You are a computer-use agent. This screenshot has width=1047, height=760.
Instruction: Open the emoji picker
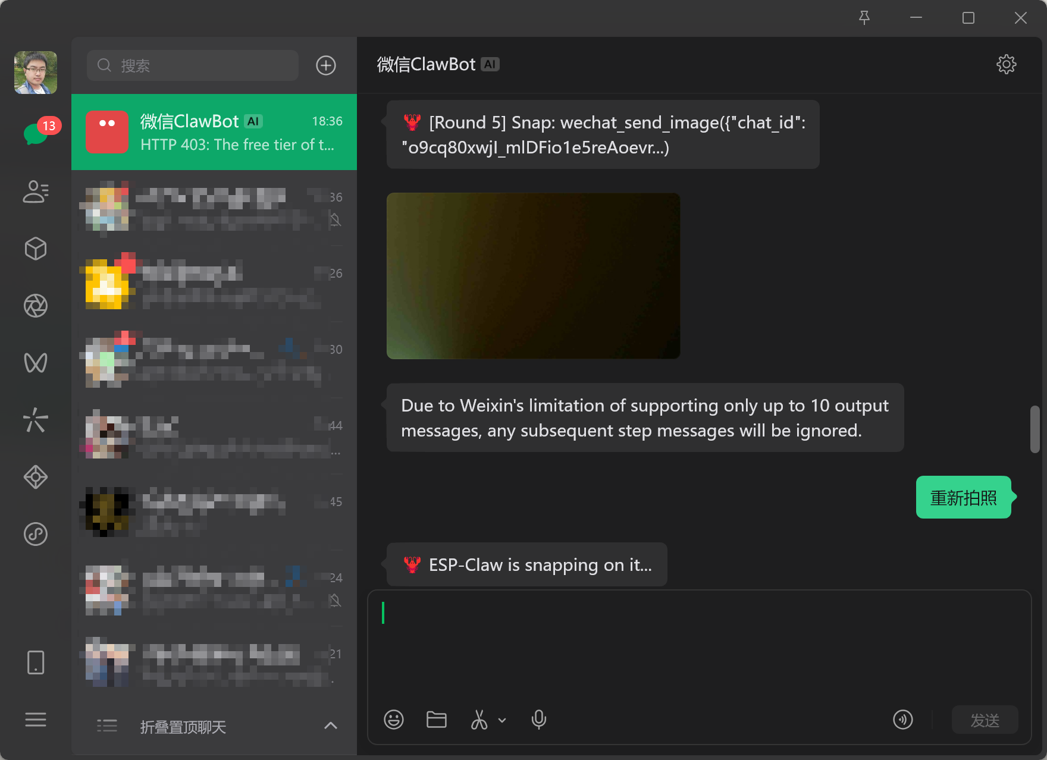click(x=394, y=720)
